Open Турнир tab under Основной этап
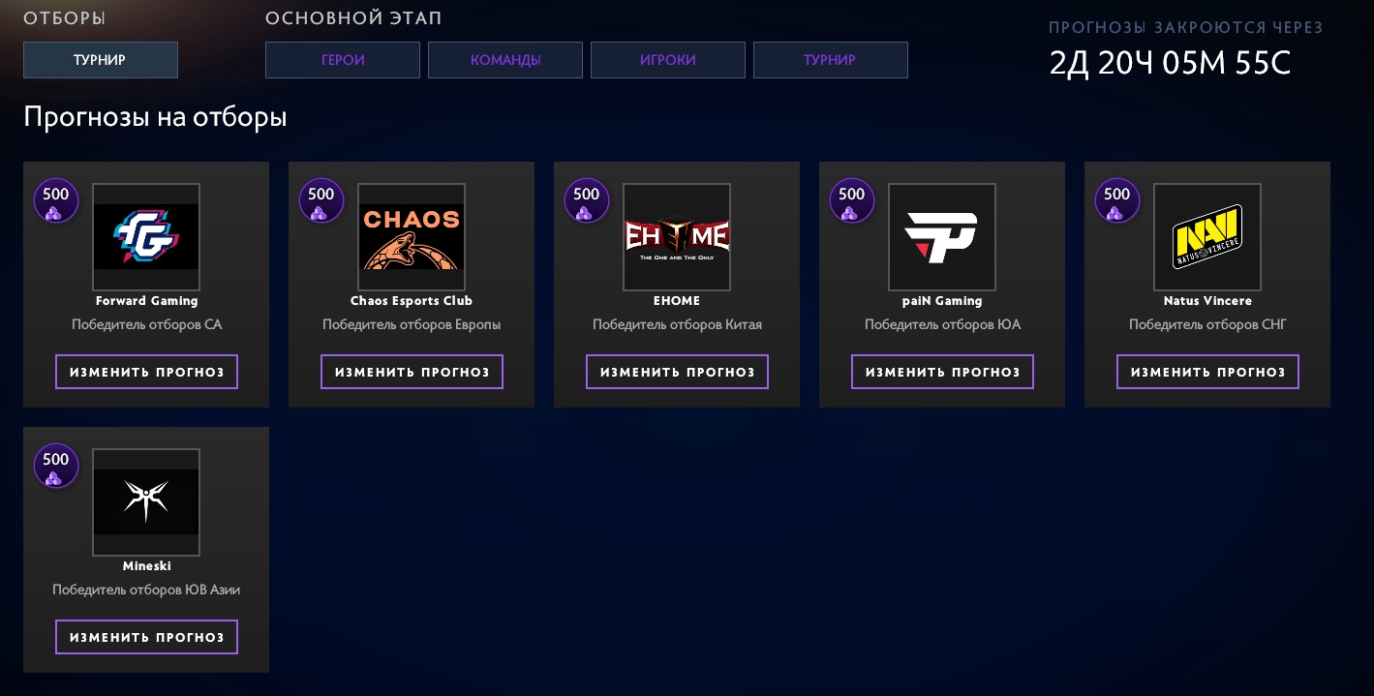 (831, 60)
